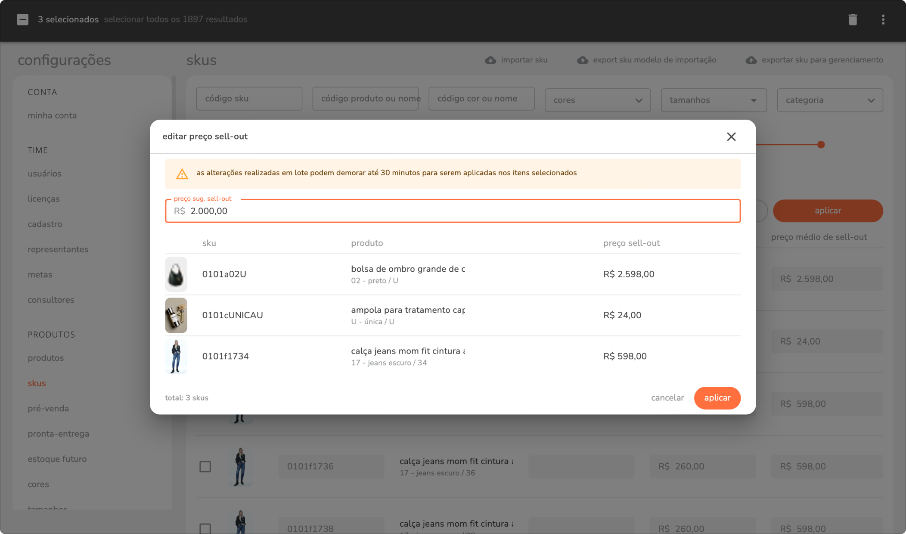Deselect all using the top-left minus checkbox
This screenshot has width=906, height=534.
(23, 19)
